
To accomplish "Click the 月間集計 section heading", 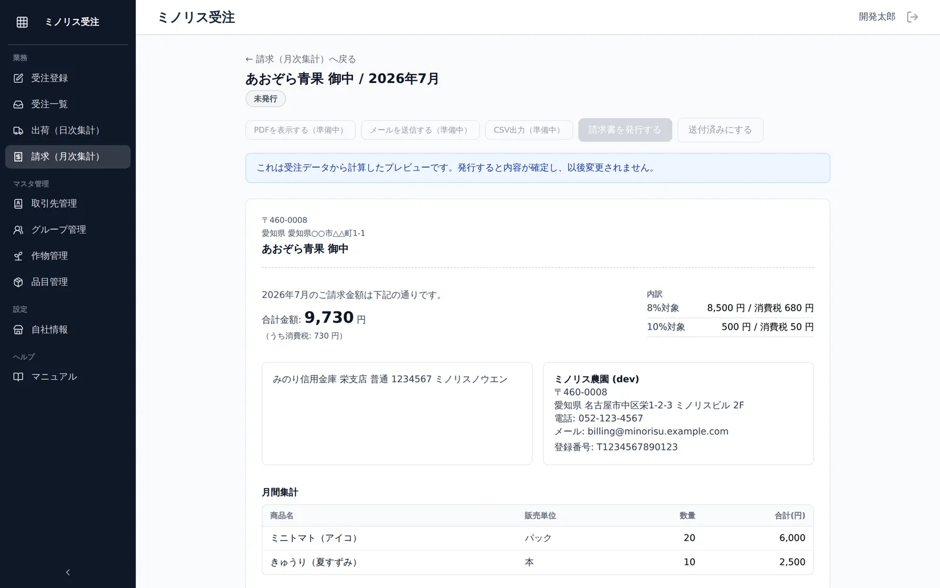I will (x=280, y=493).
